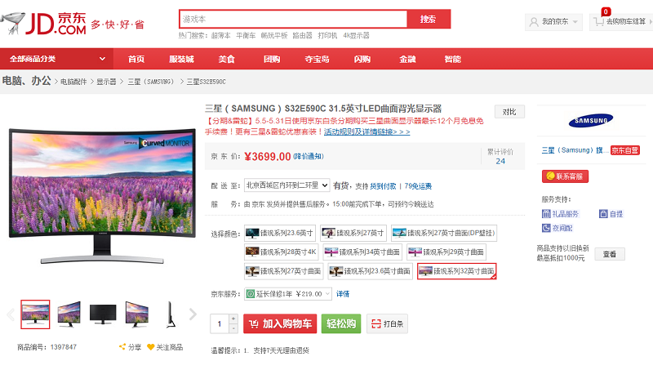Screen dimensions: 653x370
Task: Select the second angled-view thumbnail
Action: [69, 314]
